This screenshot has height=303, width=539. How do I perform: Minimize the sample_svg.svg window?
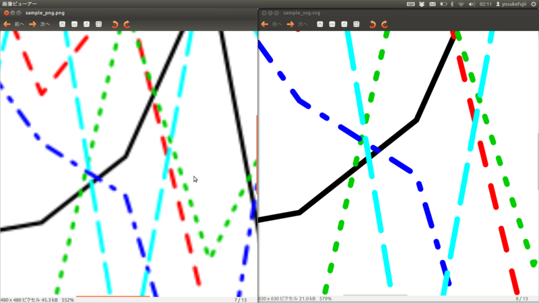click(270, 13)
